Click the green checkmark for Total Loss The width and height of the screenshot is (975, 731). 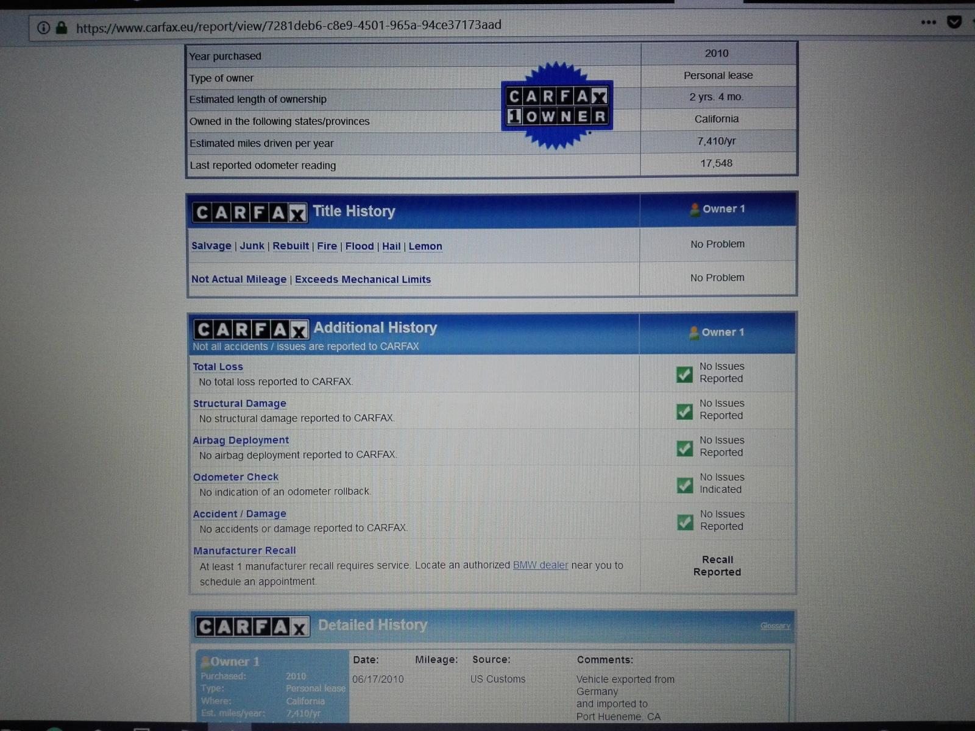point(684,374)
